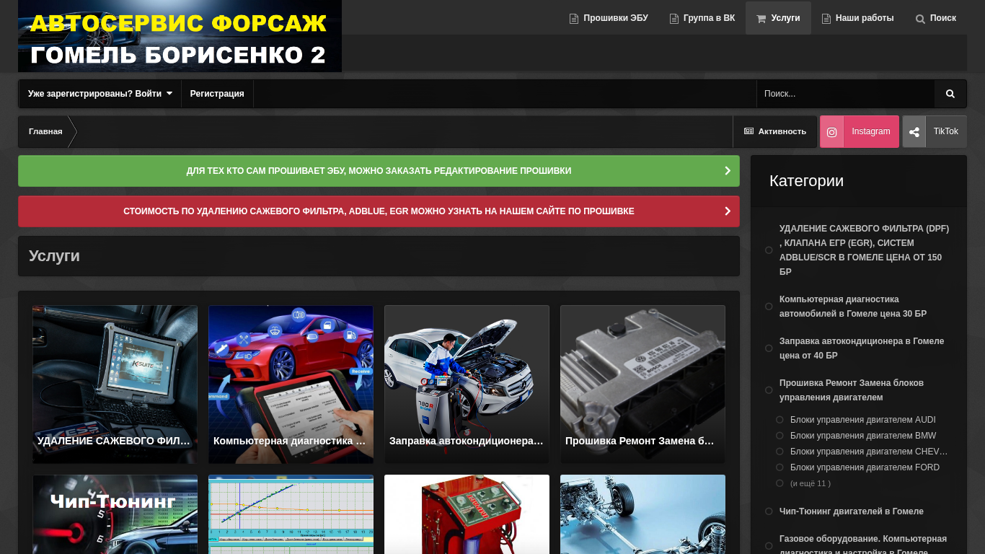Click the document icon beside Прошивки ЭБУ
Screen dimensions: 985x554
tap(574, 19)
